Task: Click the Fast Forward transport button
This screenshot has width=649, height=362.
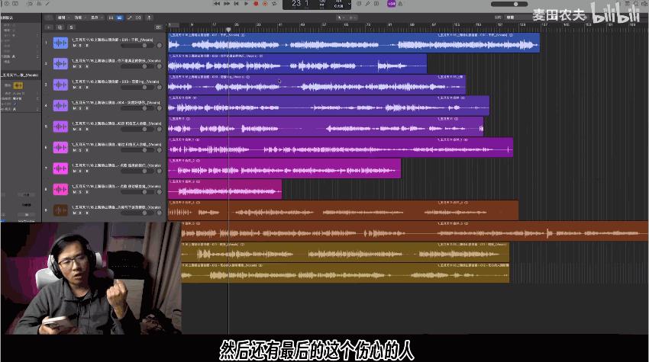Action: coord(227,4)
